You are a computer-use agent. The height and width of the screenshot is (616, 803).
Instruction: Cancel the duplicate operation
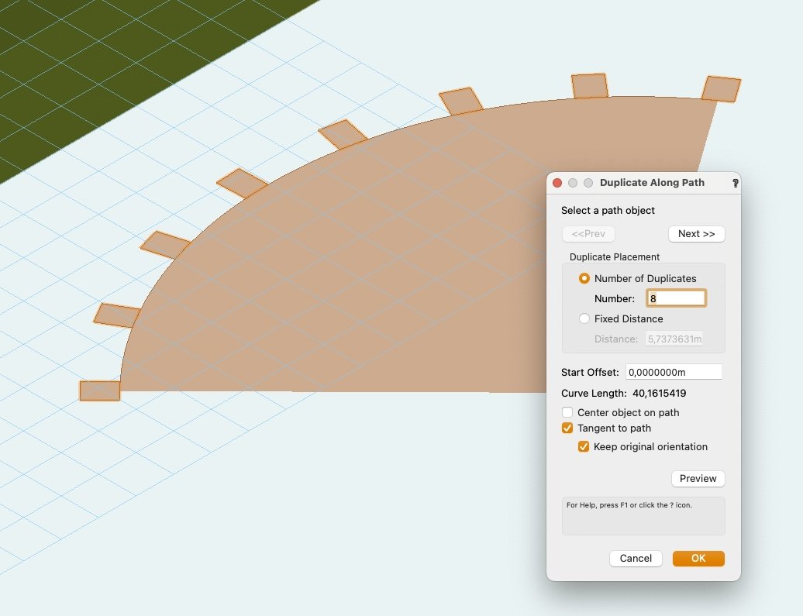click(x=636, y=559)
